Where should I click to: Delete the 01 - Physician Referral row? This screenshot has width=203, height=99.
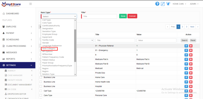tap(191, 46)
